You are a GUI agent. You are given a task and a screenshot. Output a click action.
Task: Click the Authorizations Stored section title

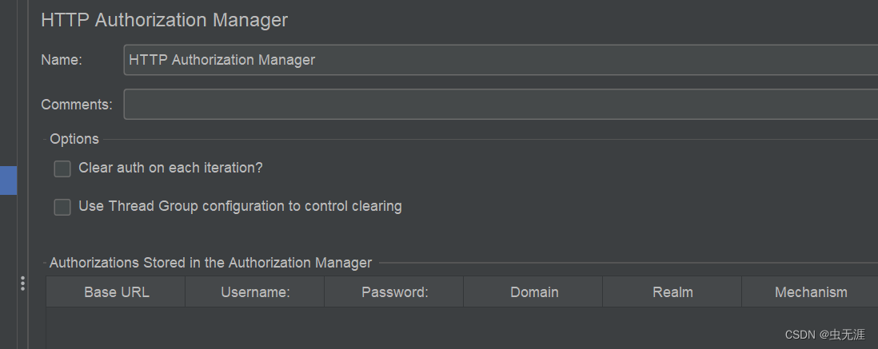210,263
